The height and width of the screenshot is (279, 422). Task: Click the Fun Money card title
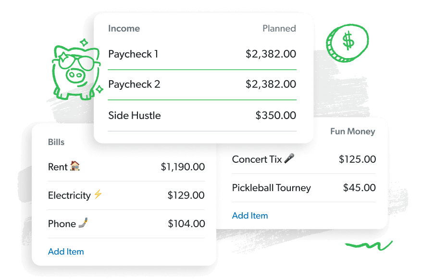tap(352, 131)
